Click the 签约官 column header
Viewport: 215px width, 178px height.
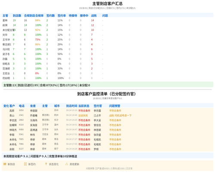tap(98, 106)
